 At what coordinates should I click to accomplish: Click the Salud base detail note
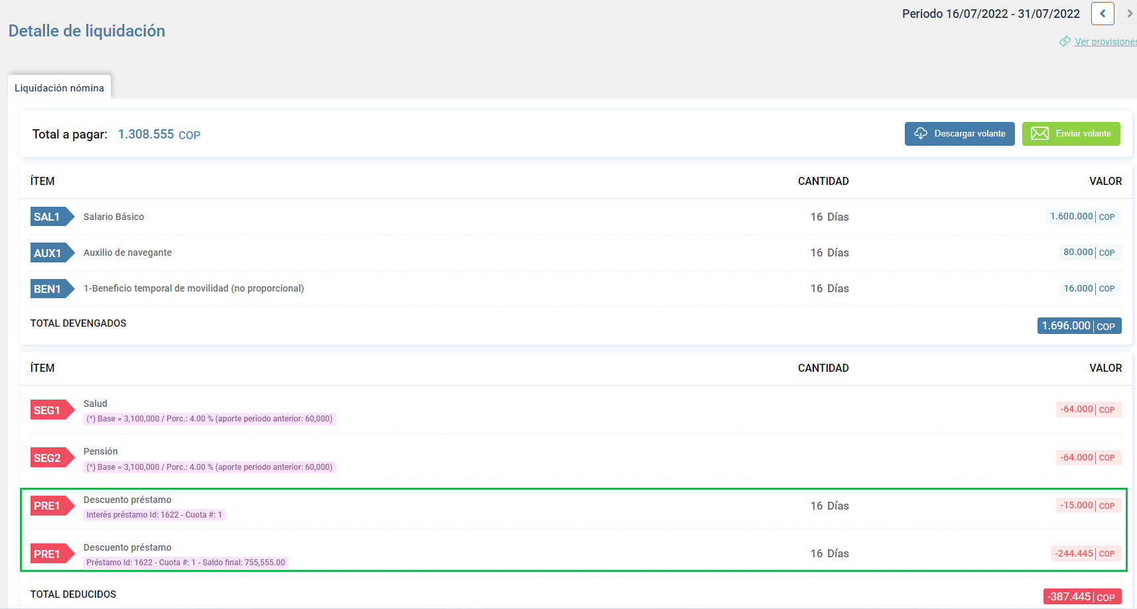coord(210,419)
